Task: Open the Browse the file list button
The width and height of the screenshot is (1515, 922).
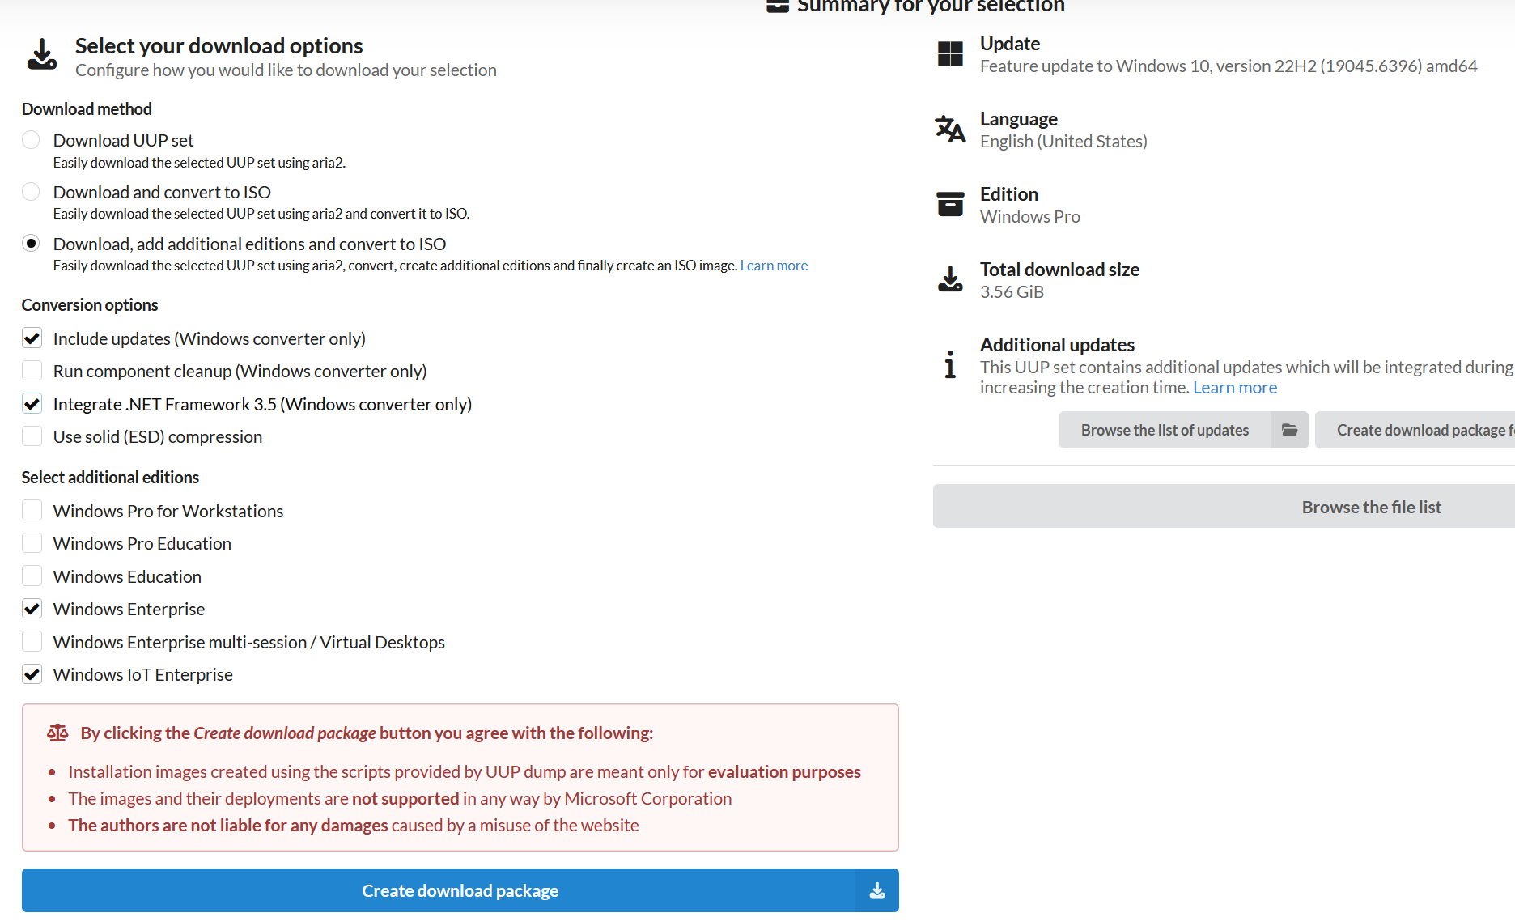Action: [x=1370, y=507]
